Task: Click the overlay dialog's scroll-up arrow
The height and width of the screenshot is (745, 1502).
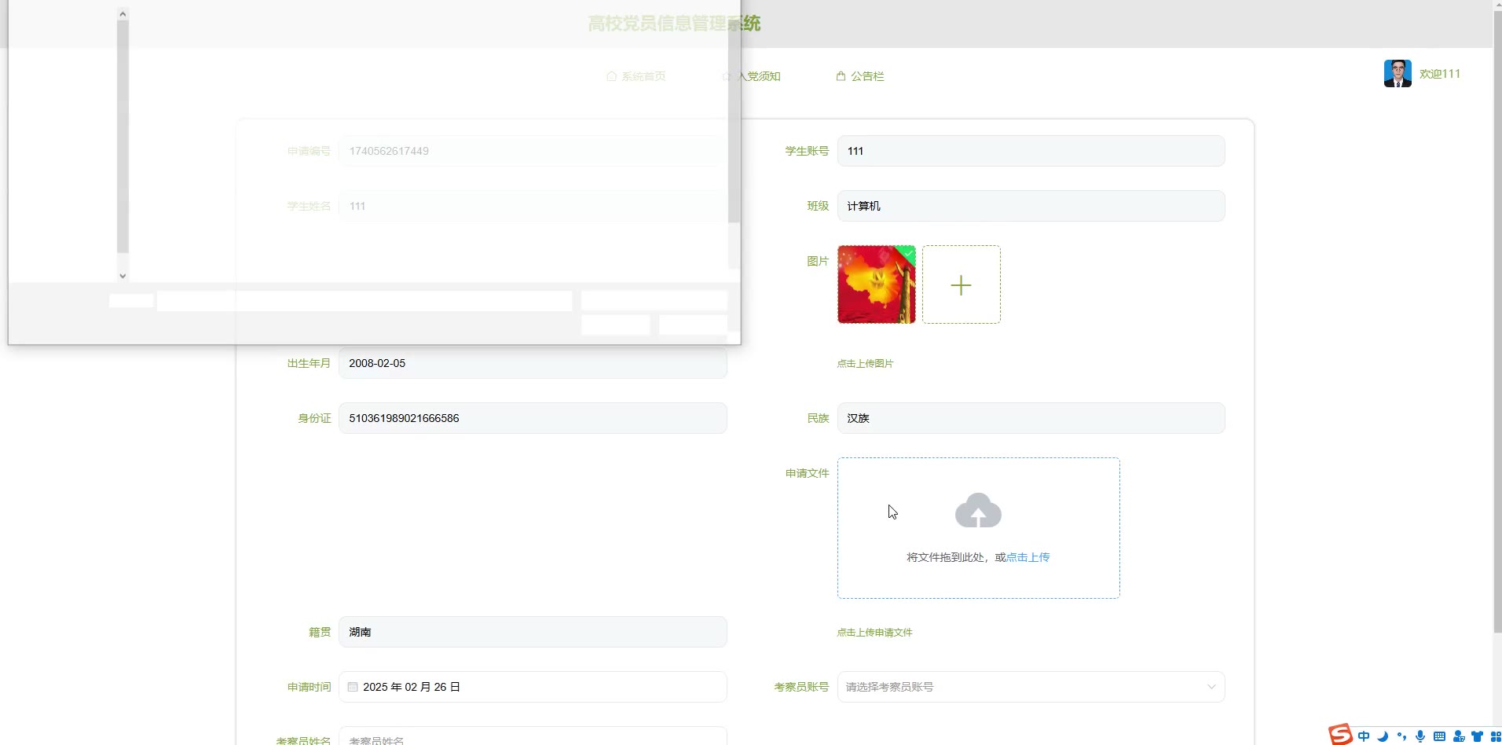Action: click(123, 14)
